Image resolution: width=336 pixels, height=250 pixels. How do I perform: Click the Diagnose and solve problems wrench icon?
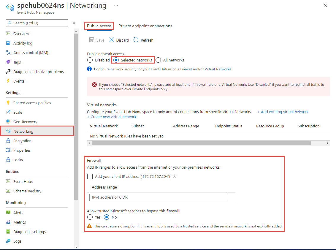pyautogui.click(x=8, y=71)
